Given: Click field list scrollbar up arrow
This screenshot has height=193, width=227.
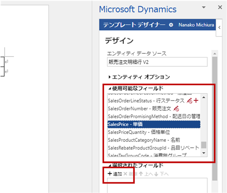Looking at the screenshot, I should point(204,97).
